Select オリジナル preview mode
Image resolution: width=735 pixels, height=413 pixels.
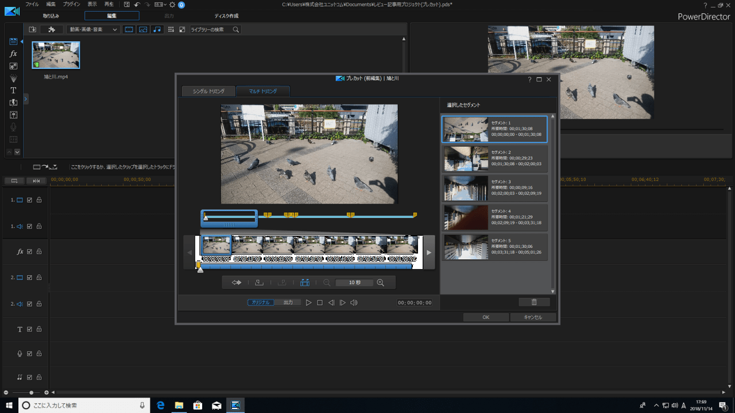(x=261, y=302)
